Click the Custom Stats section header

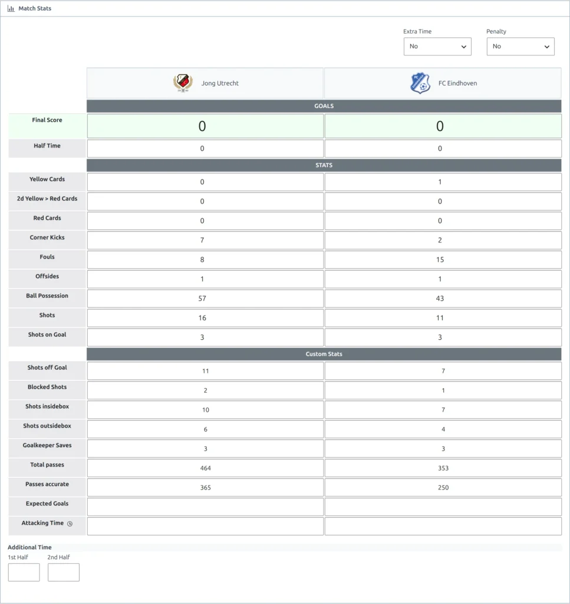click(x=324, y=354)
